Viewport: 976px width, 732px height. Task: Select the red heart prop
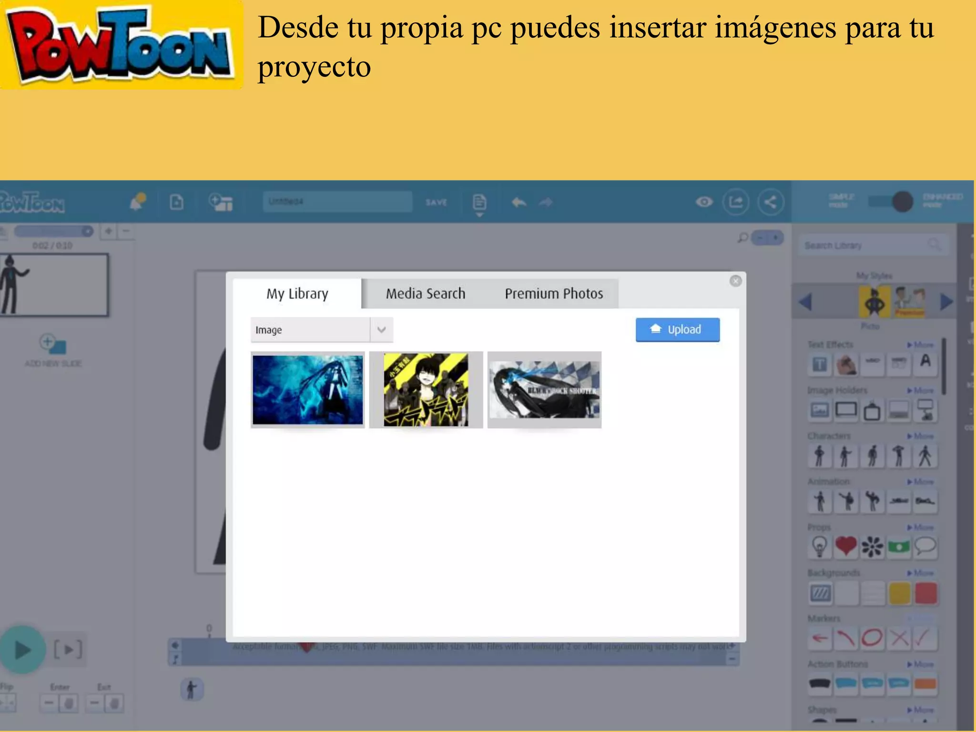[x=846, y=547]
